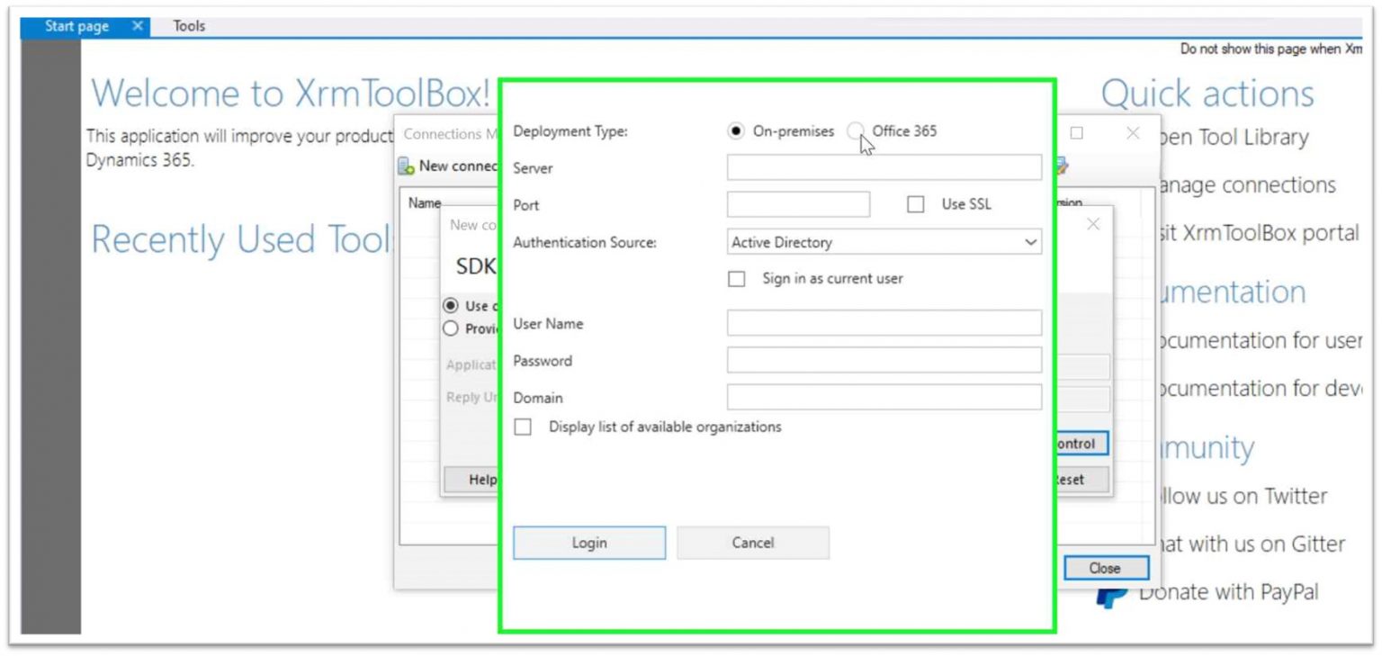Click the Close button on Connections Manager
The width and height of the screenshot is (1382, 656).
[x=1106, y=568]
